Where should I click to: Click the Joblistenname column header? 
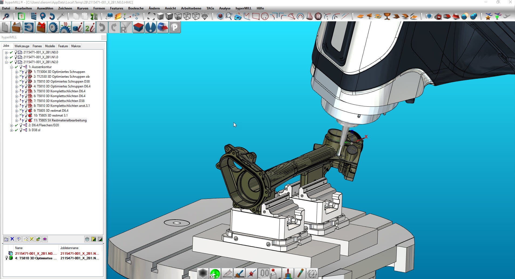click(69, 248)
